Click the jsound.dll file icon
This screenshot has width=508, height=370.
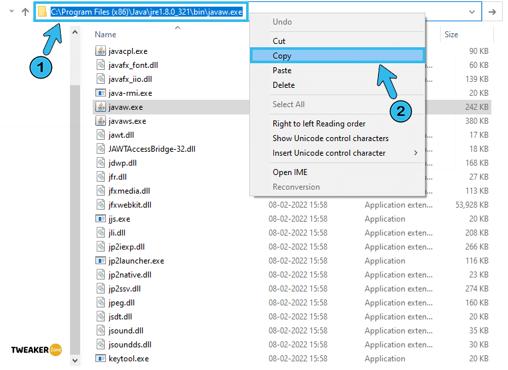click(x=101, y=331)
